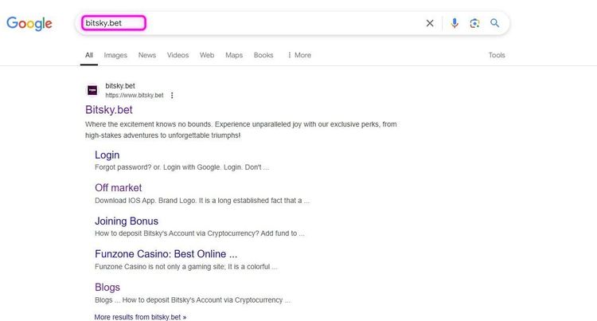Screen dimensions: 597x321
Task: Open the Joining Bonus sitelink
Action: 127,221
